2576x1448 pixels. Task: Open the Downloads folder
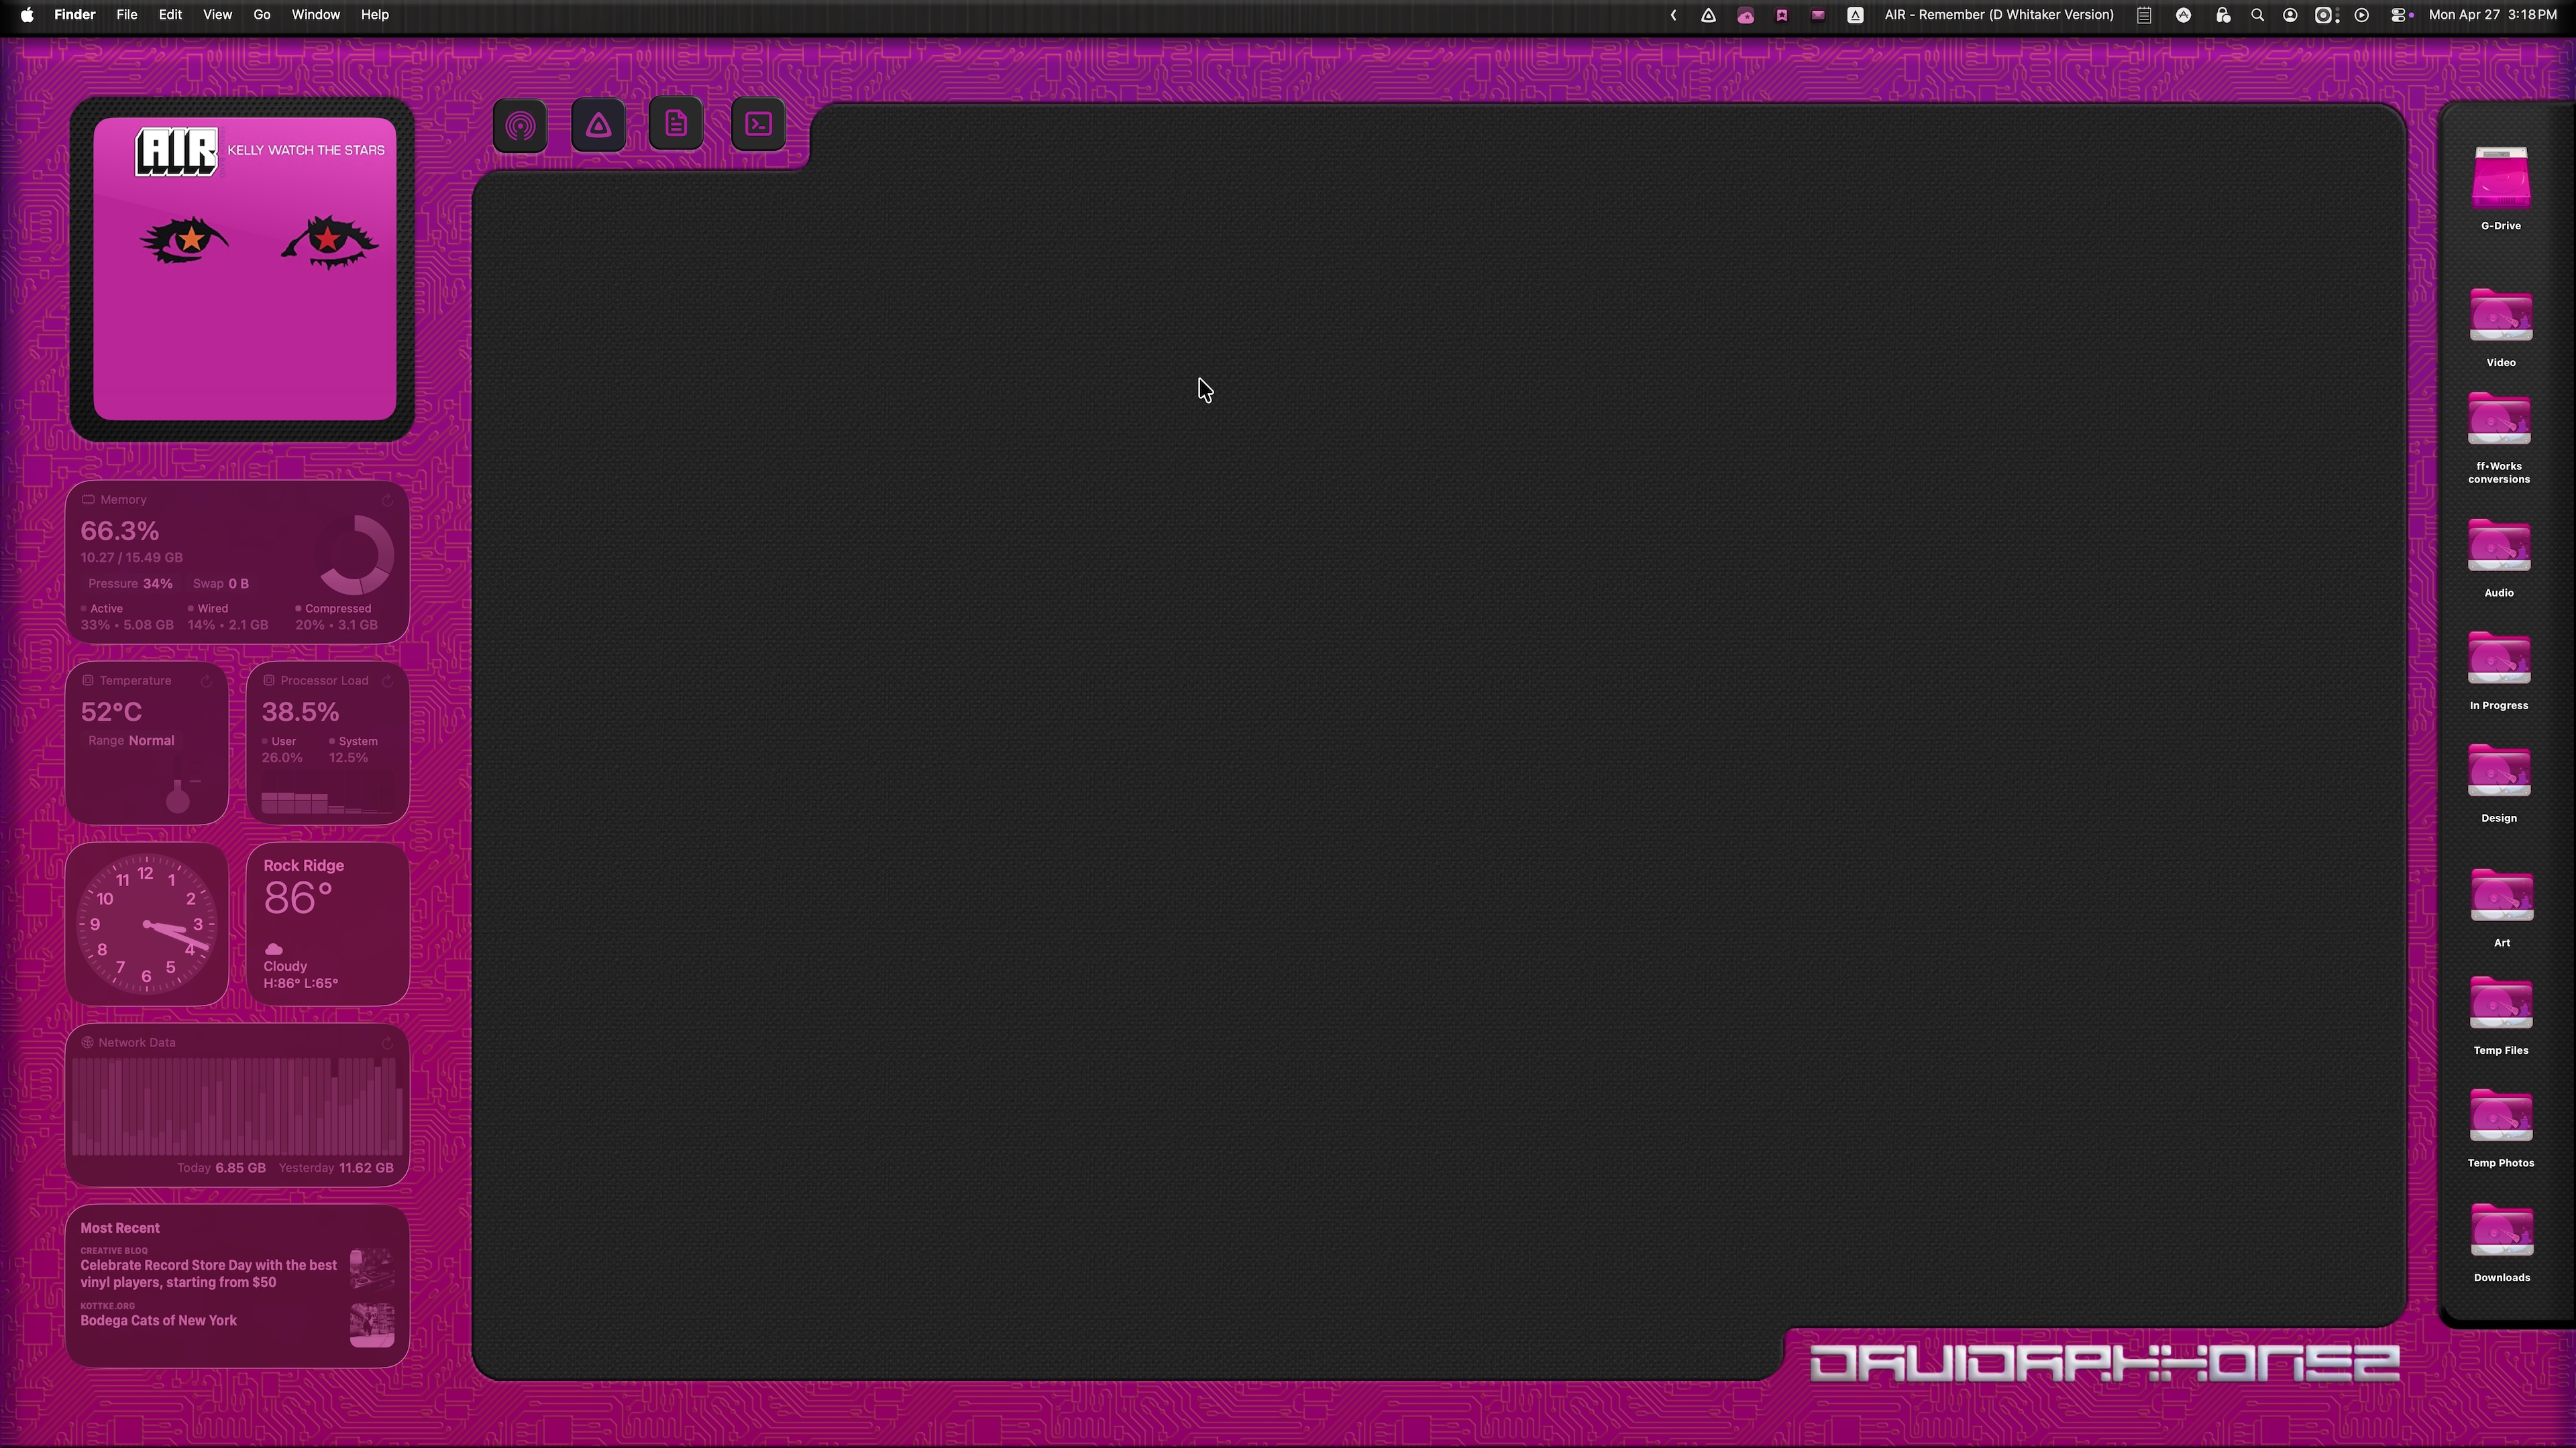(x=2501, y=1229)
